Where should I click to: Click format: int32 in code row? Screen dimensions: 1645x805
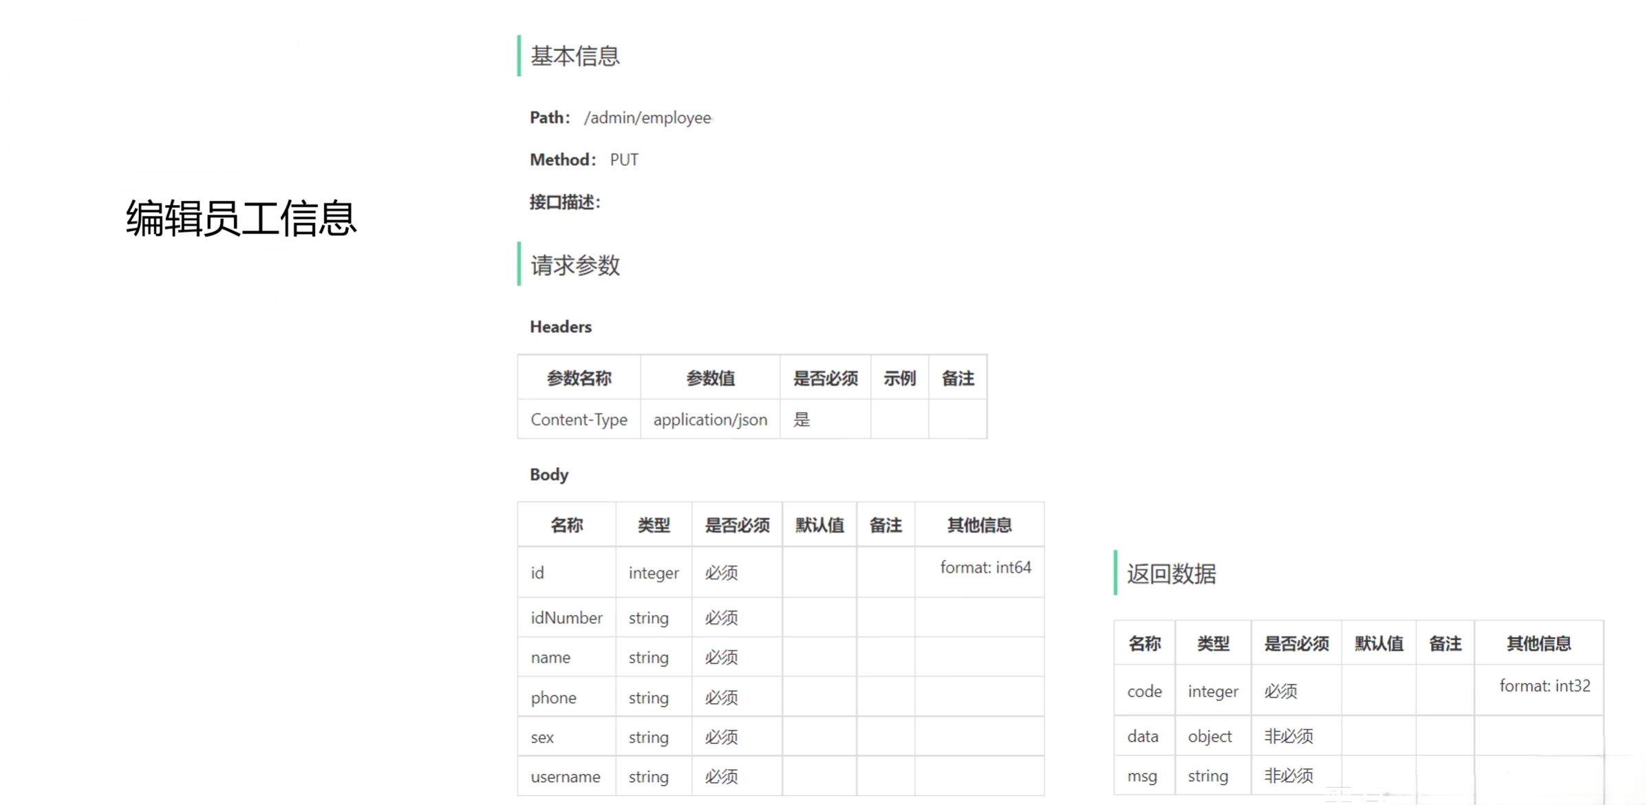pos(1544,686)
